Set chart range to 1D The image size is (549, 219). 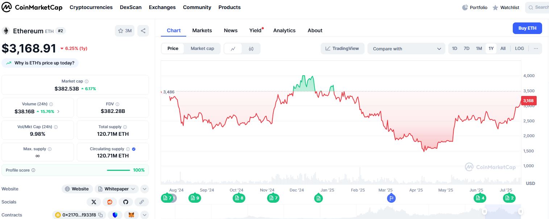(454, 49)
